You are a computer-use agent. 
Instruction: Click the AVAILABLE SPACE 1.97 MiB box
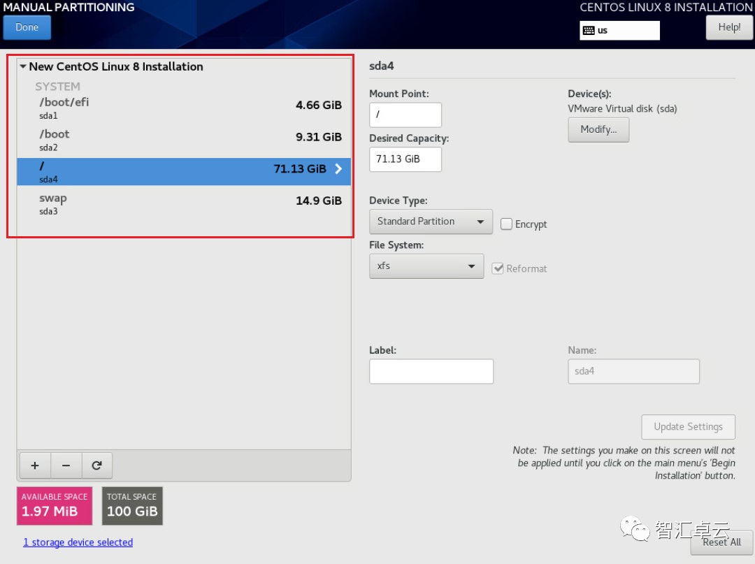[x=55, y=506]
